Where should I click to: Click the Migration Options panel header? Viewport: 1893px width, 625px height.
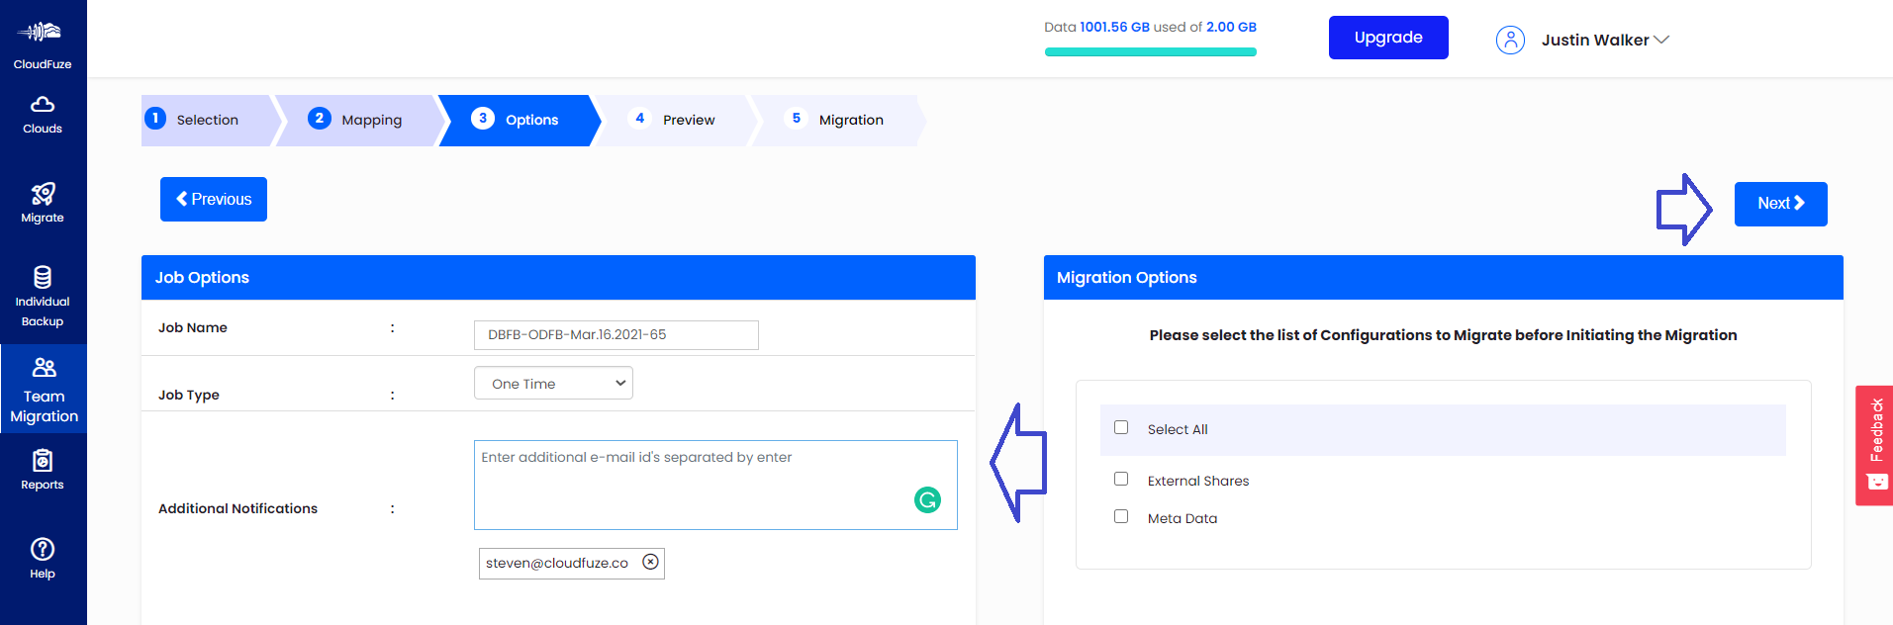pyautogui.click(x=1443, y=277)
